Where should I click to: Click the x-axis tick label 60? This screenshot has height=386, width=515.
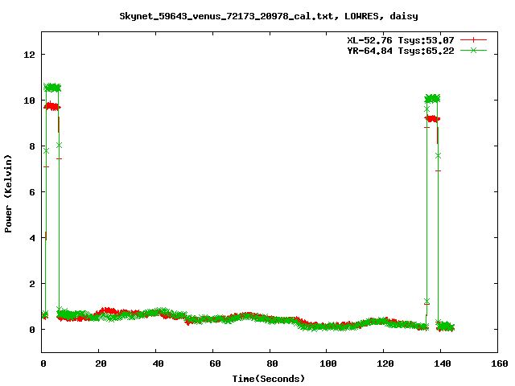(x=215, y=363)
